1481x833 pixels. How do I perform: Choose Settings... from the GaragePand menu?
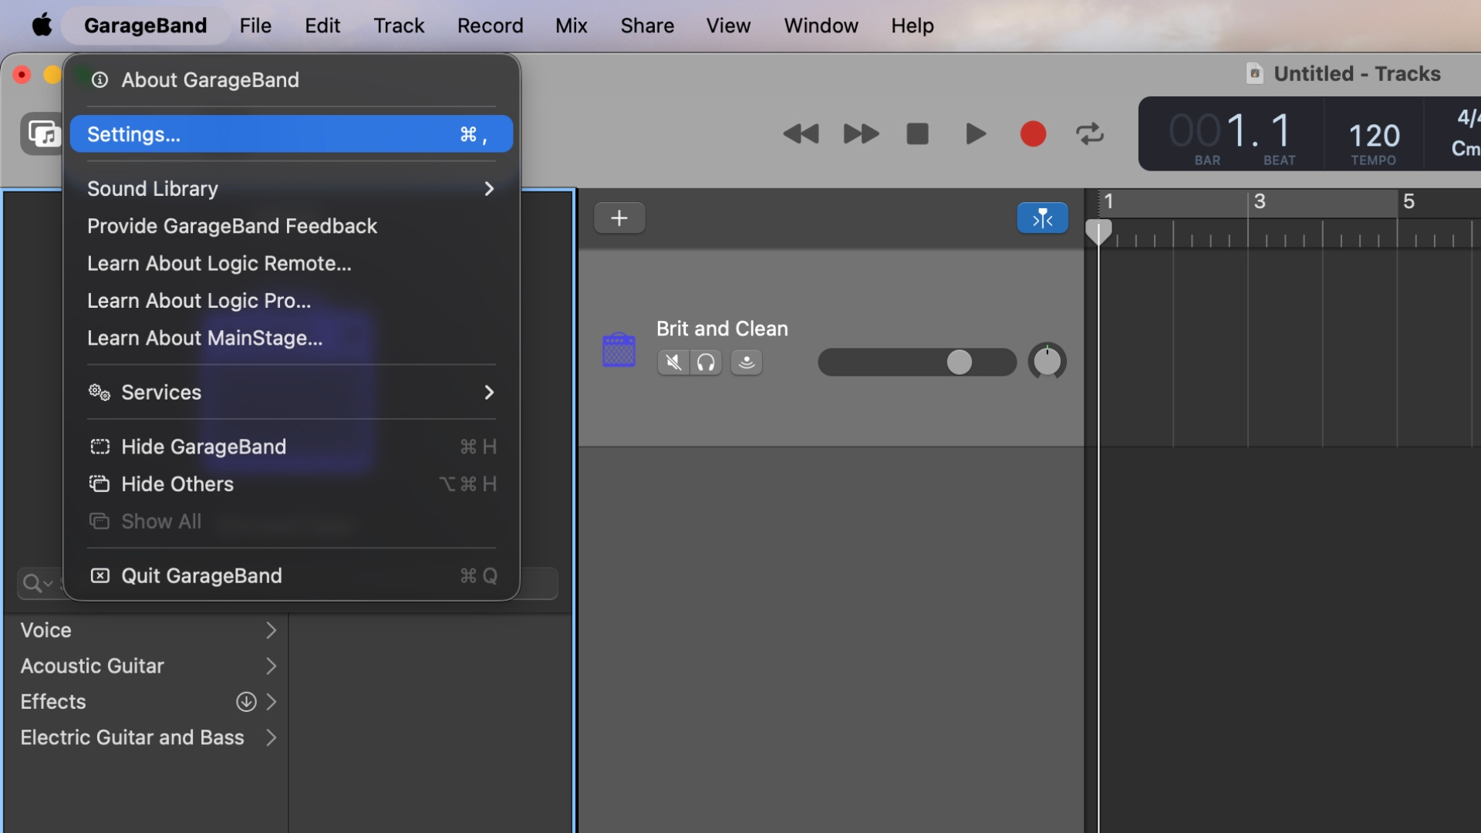[292, 134]
